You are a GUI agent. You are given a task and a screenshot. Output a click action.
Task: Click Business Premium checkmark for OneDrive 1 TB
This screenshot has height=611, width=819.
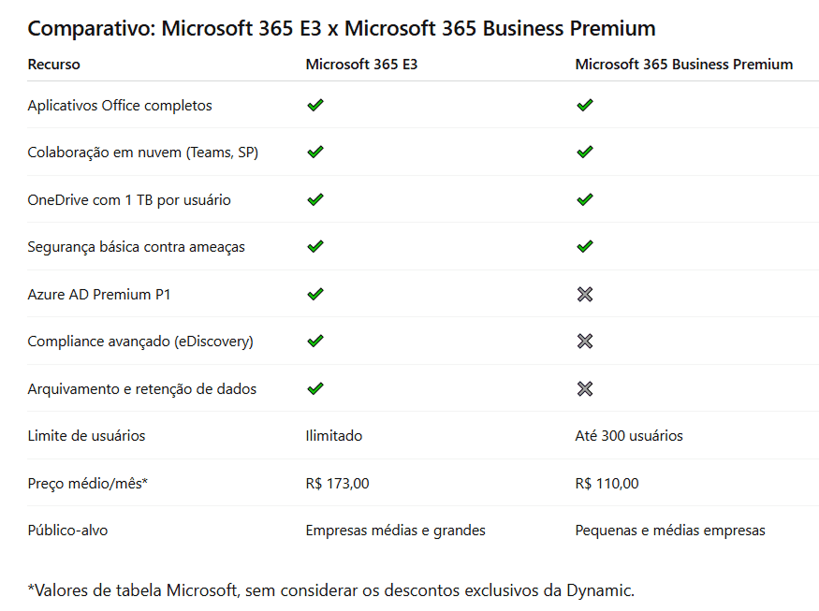coord(585,199)
